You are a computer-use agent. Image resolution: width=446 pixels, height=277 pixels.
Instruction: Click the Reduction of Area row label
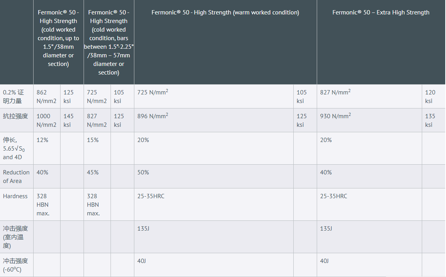16,176
